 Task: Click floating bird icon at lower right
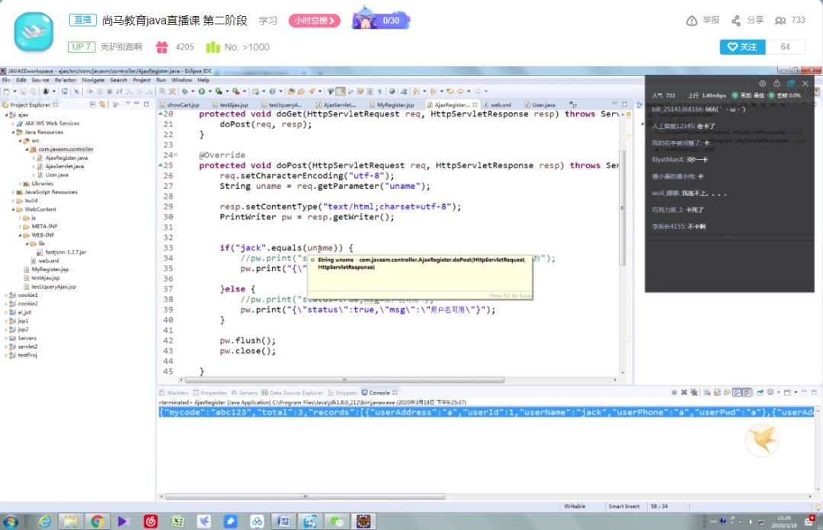tap(762, 439)
